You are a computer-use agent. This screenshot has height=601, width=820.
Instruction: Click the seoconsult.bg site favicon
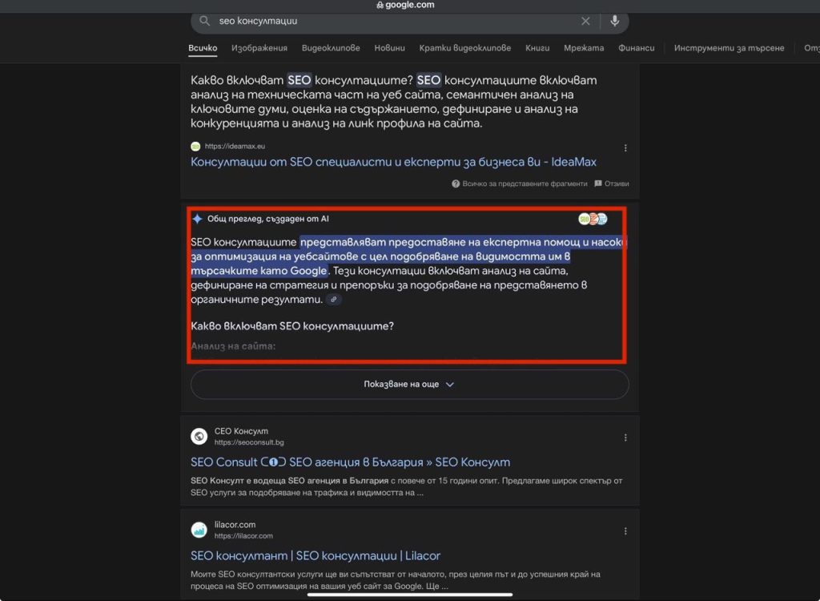coord(199,436)
